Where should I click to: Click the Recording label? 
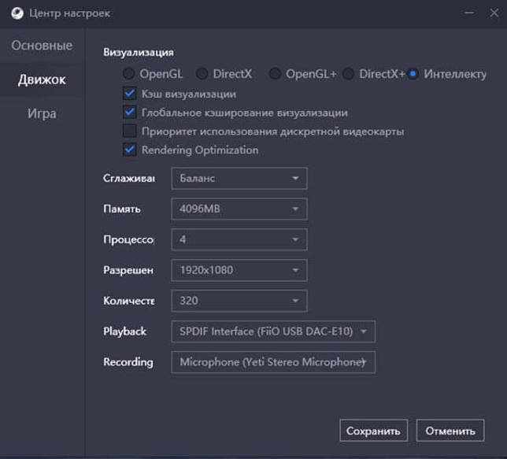point(128,362)
